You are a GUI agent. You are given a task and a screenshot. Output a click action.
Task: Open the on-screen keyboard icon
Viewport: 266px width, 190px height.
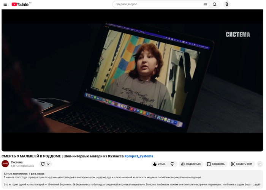pos(205,4)
